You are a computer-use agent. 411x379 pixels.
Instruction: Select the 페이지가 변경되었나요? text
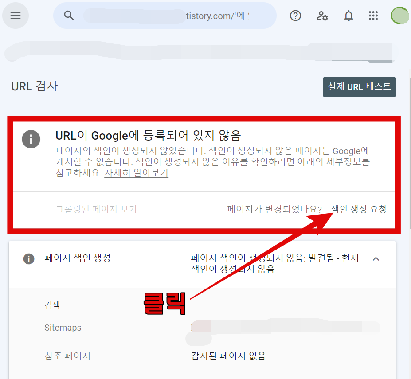[x=274, y=209]
